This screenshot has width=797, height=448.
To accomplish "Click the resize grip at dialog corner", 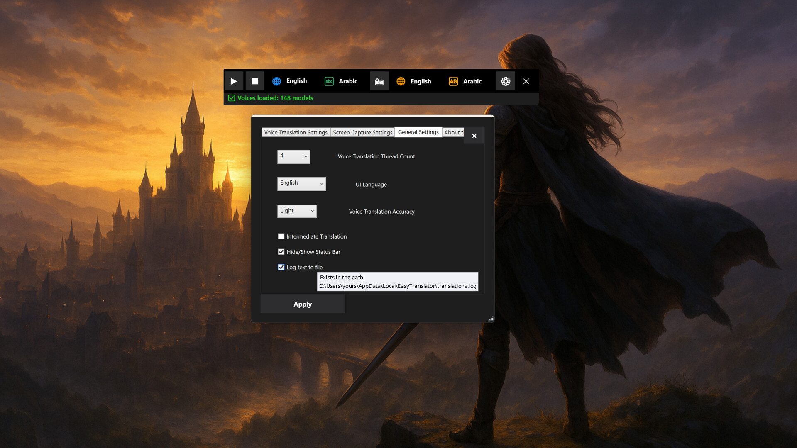I will tap(491, 319).
